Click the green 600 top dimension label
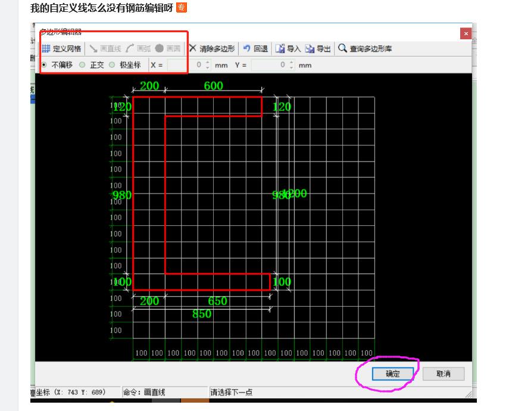509x411 pixels. [x=213, y=86]
